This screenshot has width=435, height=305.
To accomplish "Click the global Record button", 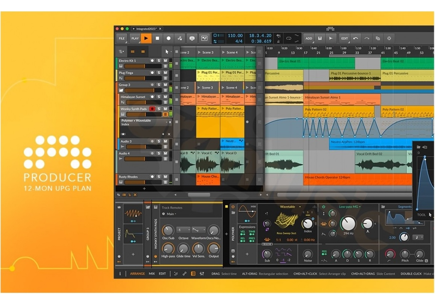I will click(168, 38).
